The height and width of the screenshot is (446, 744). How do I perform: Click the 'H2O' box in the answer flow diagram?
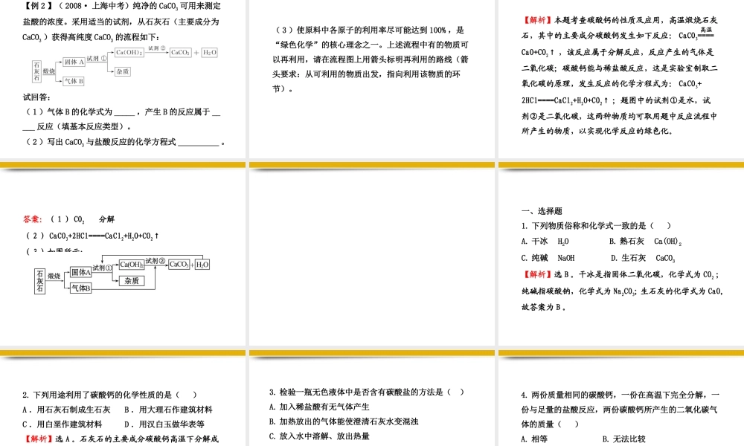pos(202,265)
